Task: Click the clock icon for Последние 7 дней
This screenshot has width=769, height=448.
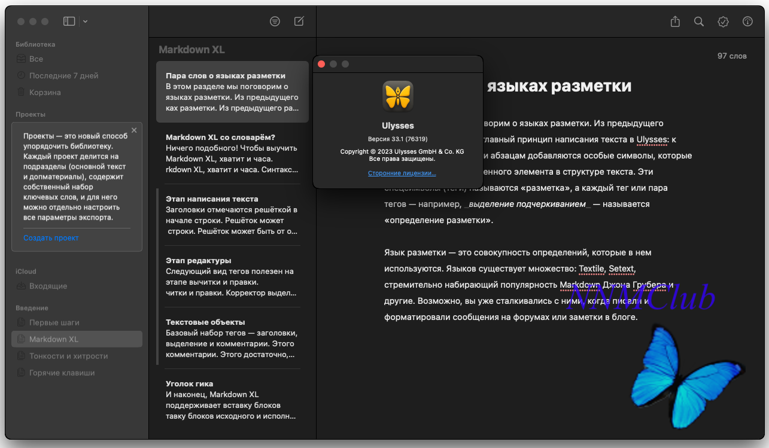Action: tap(22, 76)
